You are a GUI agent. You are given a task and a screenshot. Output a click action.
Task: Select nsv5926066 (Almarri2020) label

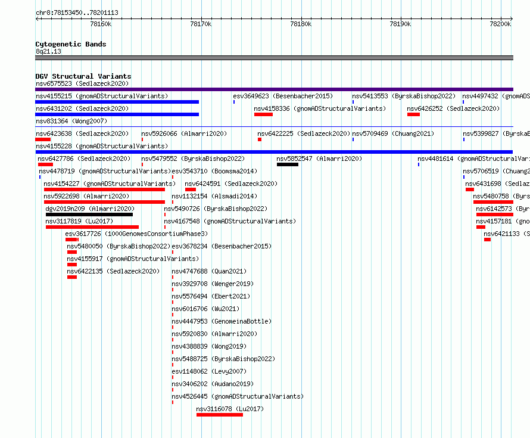(184, 133)
